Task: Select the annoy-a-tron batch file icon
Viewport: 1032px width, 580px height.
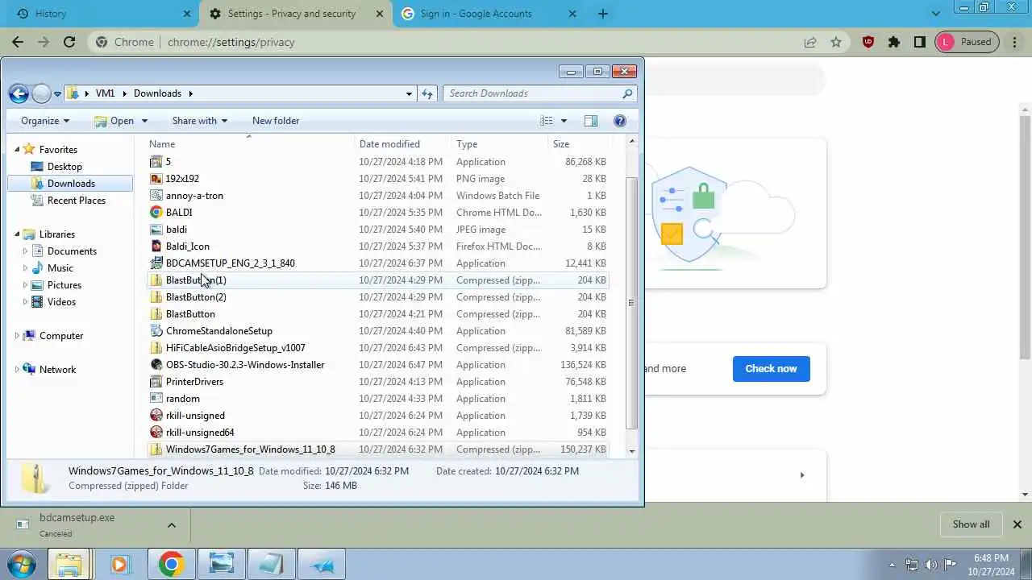Action: pyautogui.click(x=156, y=196)
